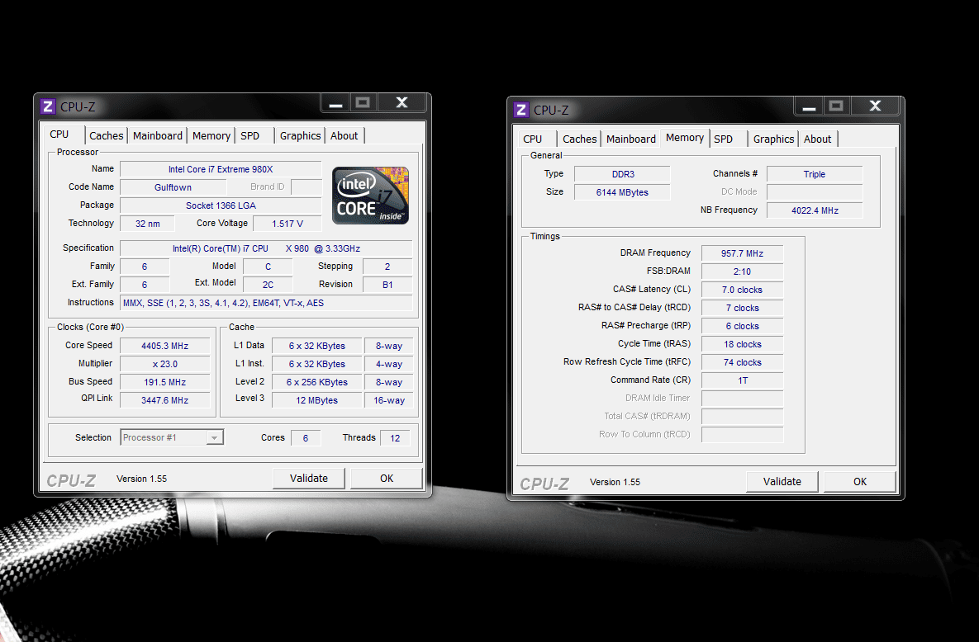Click the Threads count value 12
979x642 pixels.
395,438
